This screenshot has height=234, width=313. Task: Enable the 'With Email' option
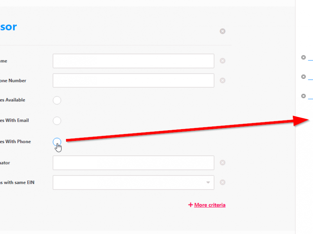pyautogui.click(x=57, y=121)
